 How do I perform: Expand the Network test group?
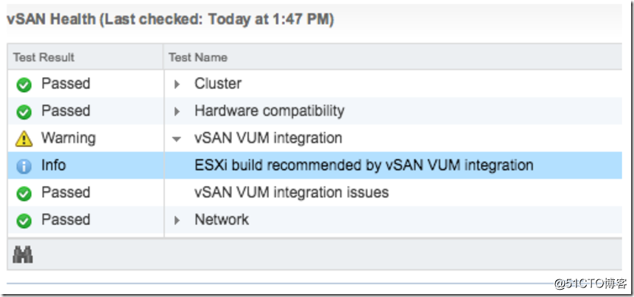click(176, 220)
